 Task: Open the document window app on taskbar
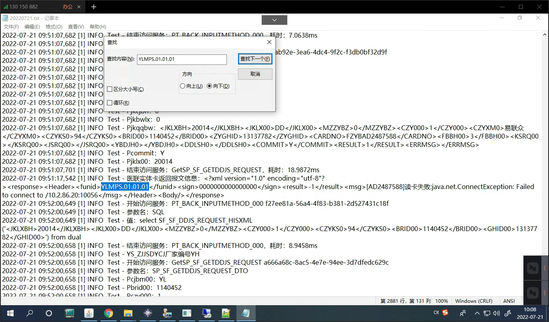187,313
